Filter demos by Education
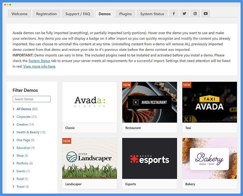 [x=26, y=148]
